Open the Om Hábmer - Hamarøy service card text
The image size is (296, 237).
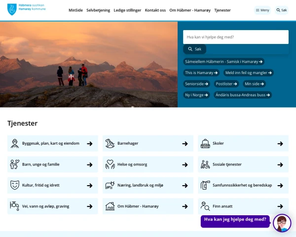point(138,206)
